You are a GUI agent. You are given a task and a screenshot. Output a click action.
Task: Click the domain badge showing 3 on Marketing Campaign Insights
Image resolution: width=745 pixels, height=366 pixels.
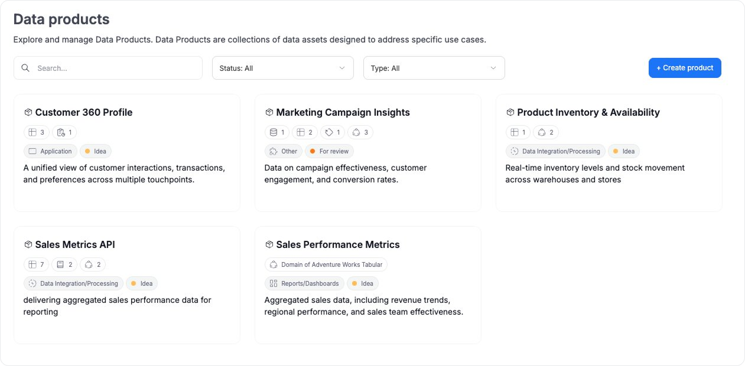360,132
